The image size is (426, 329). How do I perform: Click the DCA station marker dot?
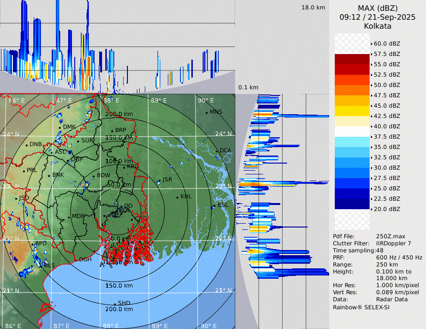tap(217, 151)
